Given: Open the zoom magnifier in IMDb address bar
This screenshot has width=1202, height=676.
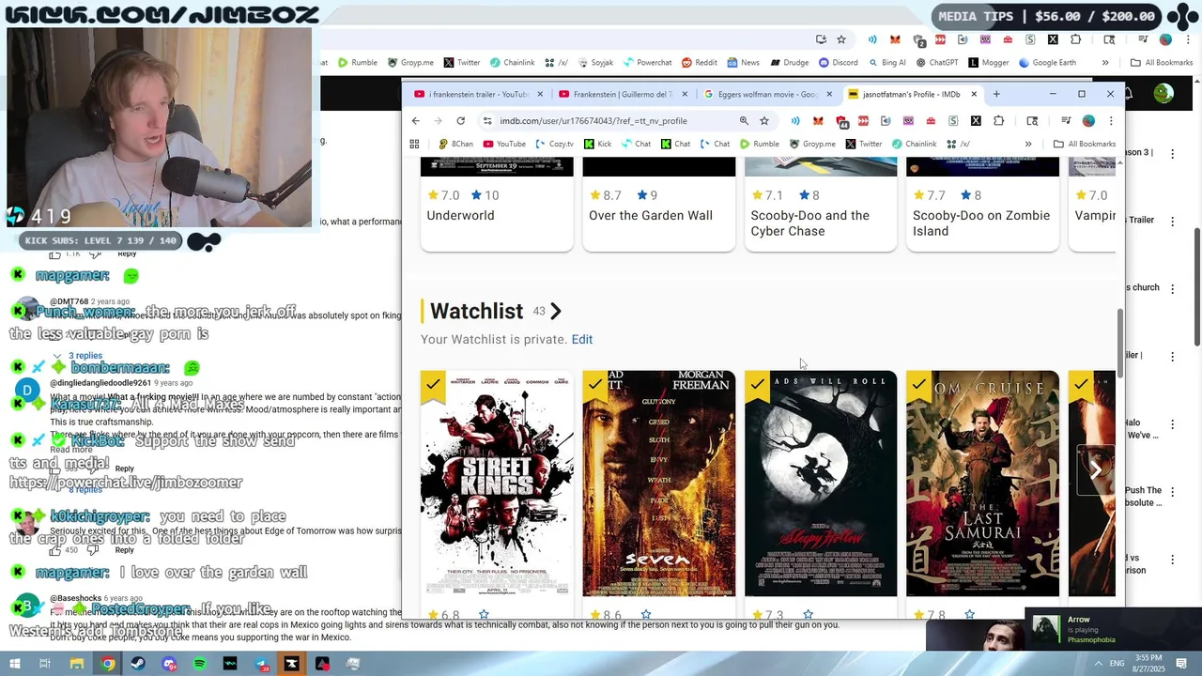Looking at the screenshot, I should [x=744, y=120].
